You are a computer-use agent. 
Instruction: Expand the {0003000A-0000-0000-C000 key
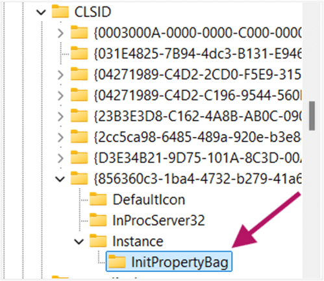point(60,33)
